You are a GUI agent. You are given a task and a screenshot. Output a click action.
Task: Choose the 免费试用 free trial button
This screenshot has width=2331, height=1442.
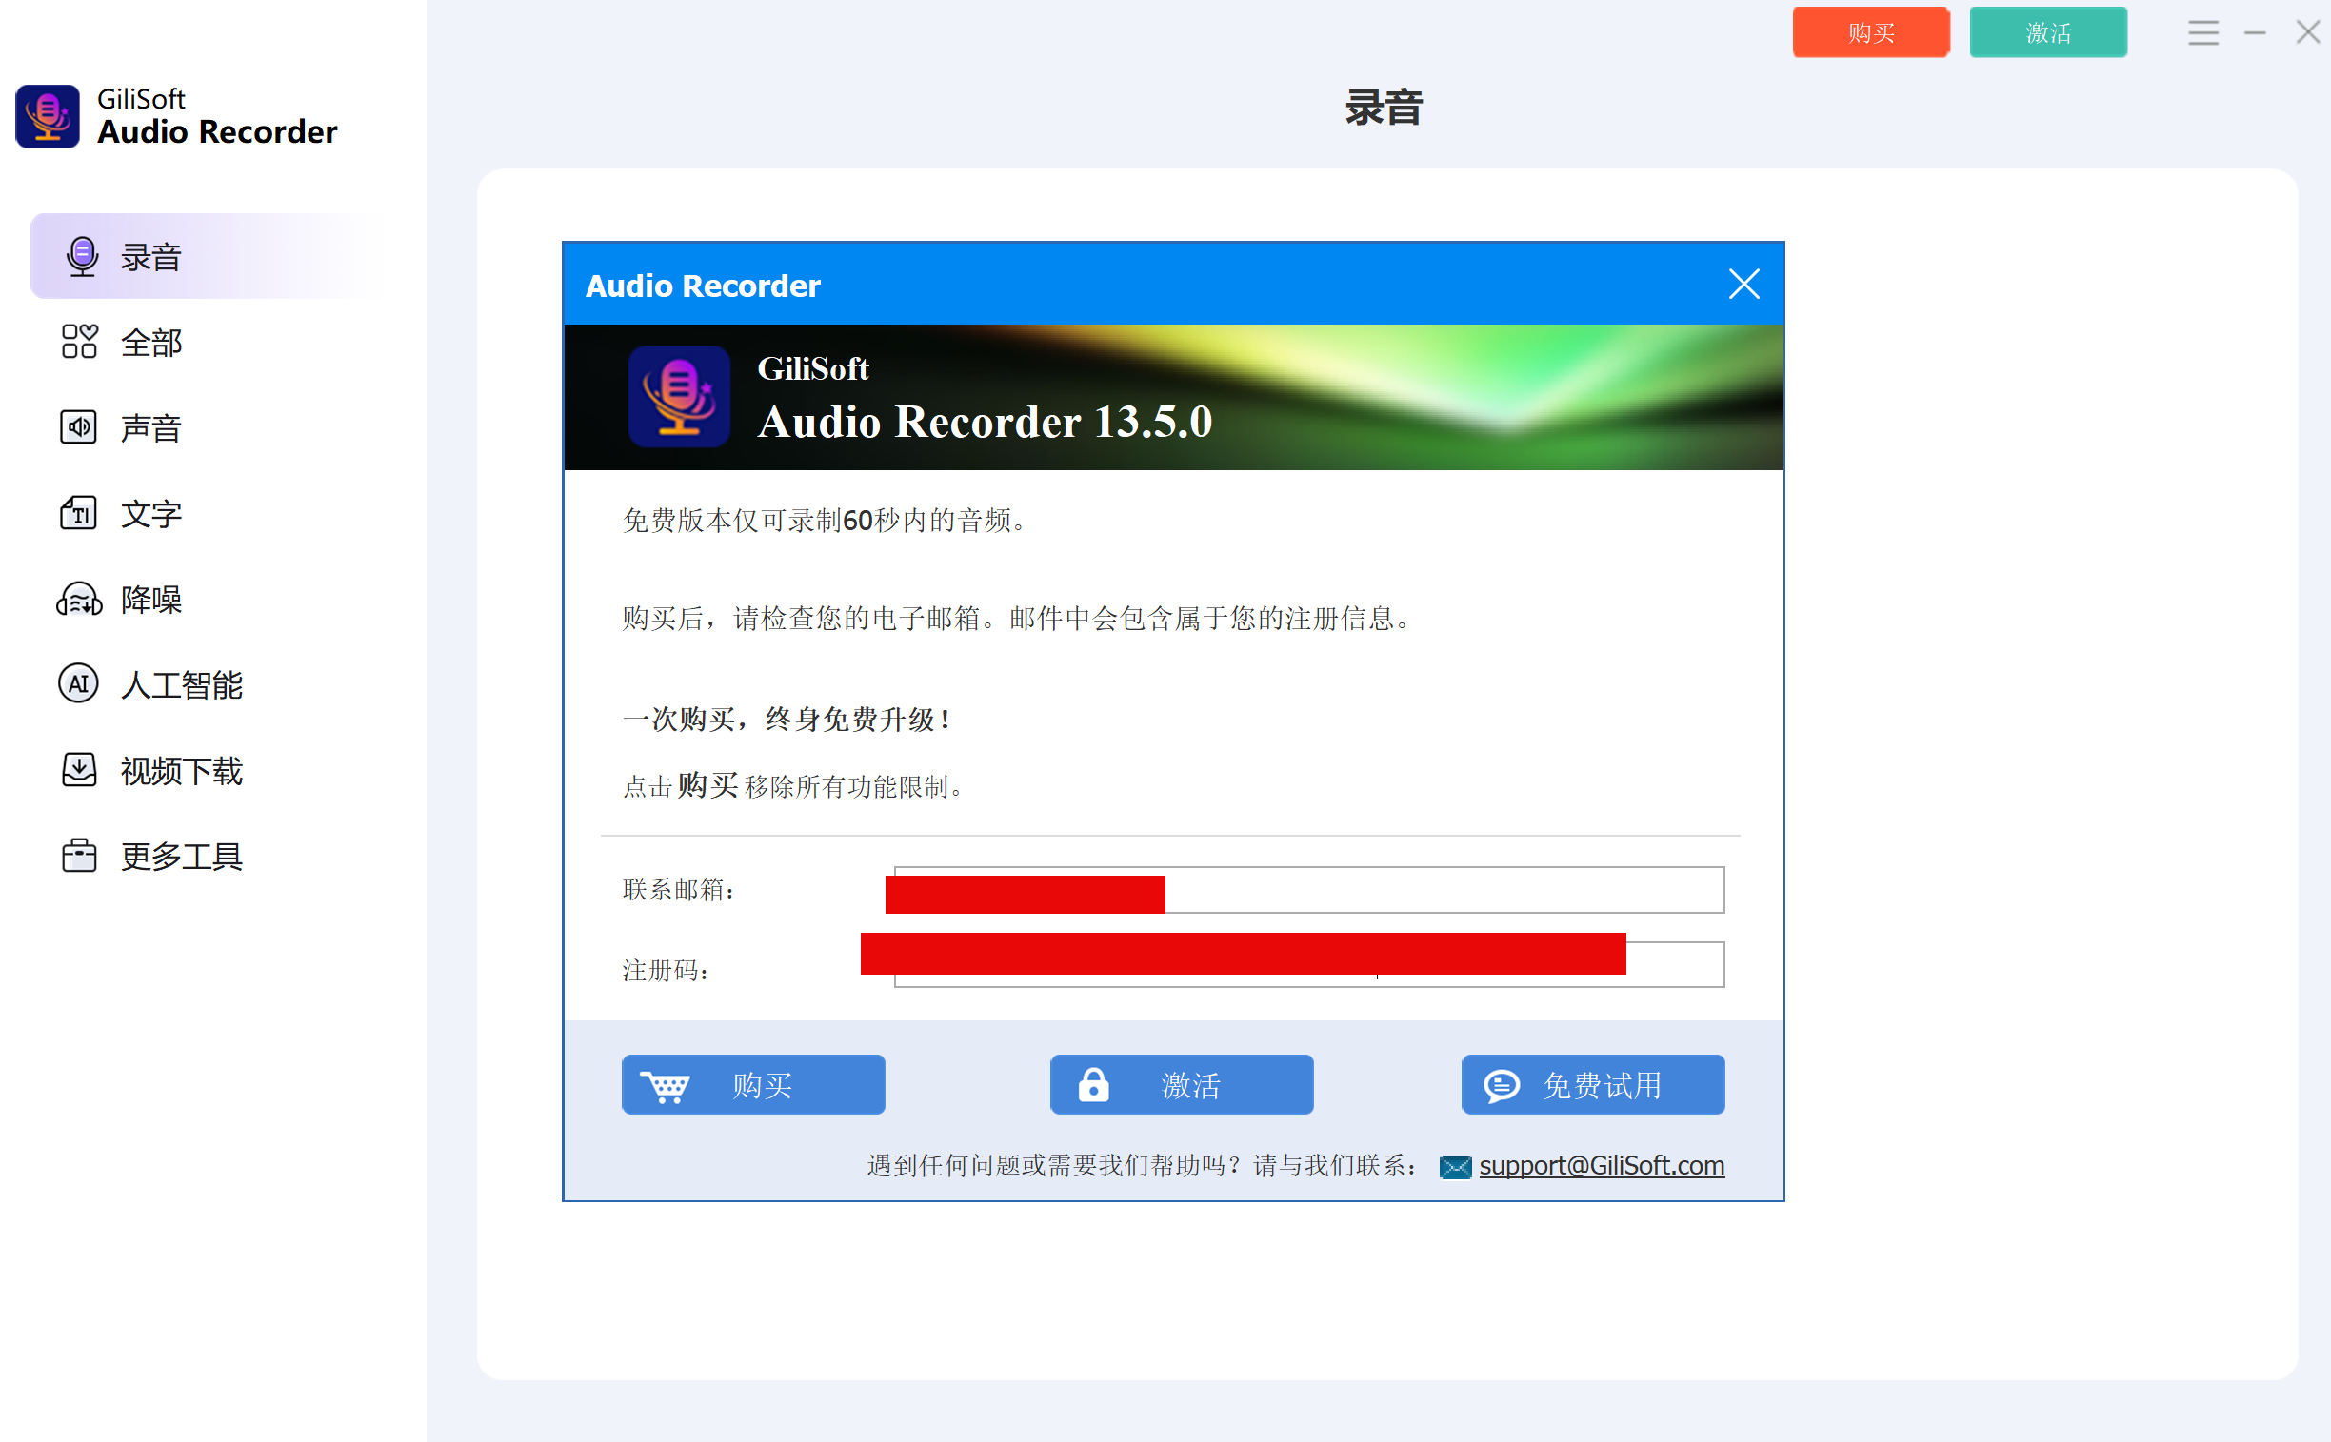point(1592,1084)
